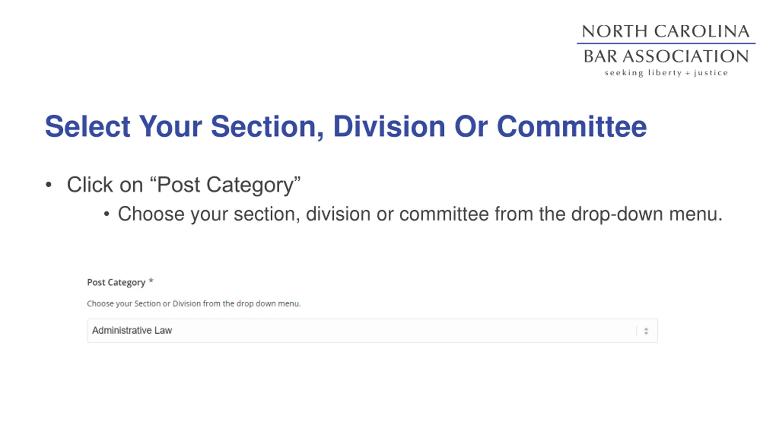Select the Administrative Law option text

pos(132,330)
